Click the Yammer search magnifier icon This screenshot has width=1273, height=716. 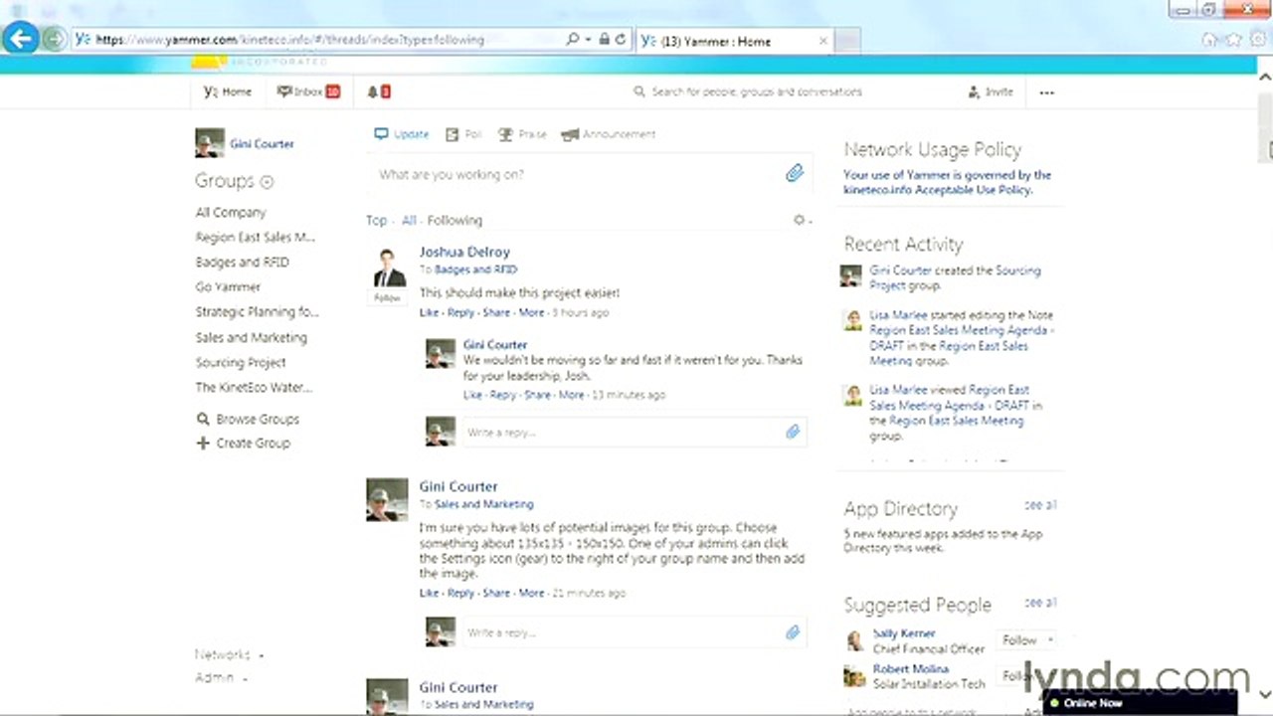point(639,91)
